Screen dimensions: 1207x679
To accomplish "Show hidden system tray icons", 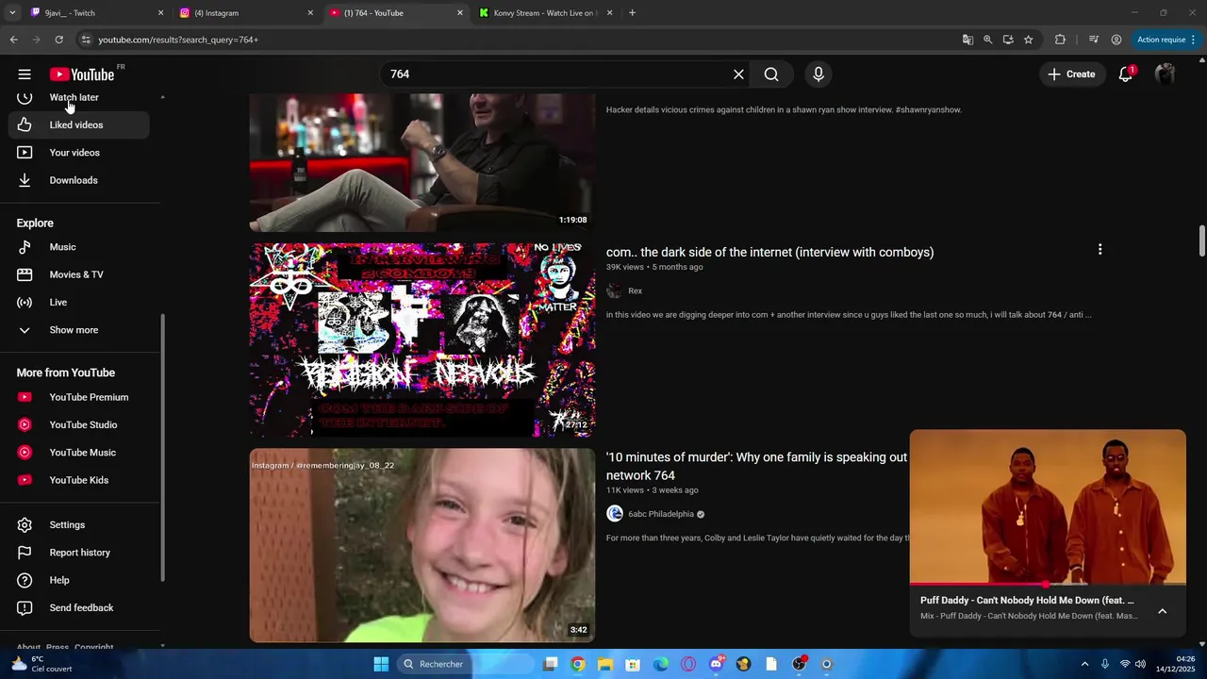I will 1084,664.
